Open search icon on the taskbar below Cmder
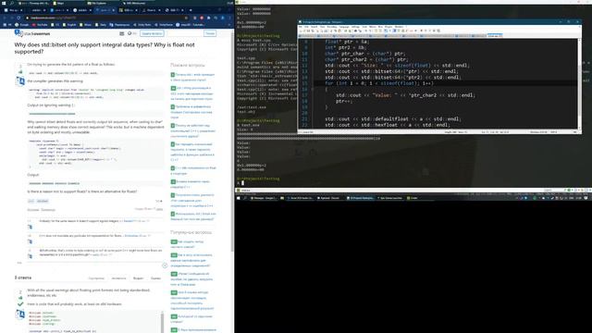This screenshot has width=592, height=333. (244, 198)
